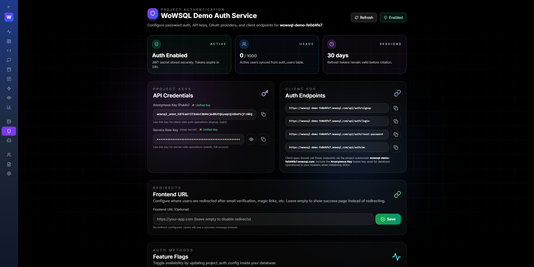
Task: Copy the signup endpoint URL
Action: pos(396,108)
